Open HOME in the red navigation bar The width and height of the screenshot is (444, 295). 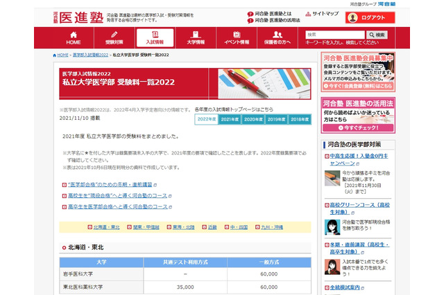[x=74, y=38]
